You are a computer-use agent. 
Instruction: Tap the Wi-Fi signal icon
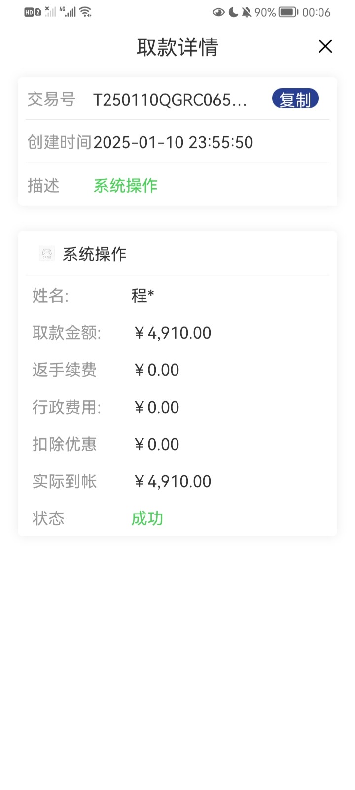point(86,12)
